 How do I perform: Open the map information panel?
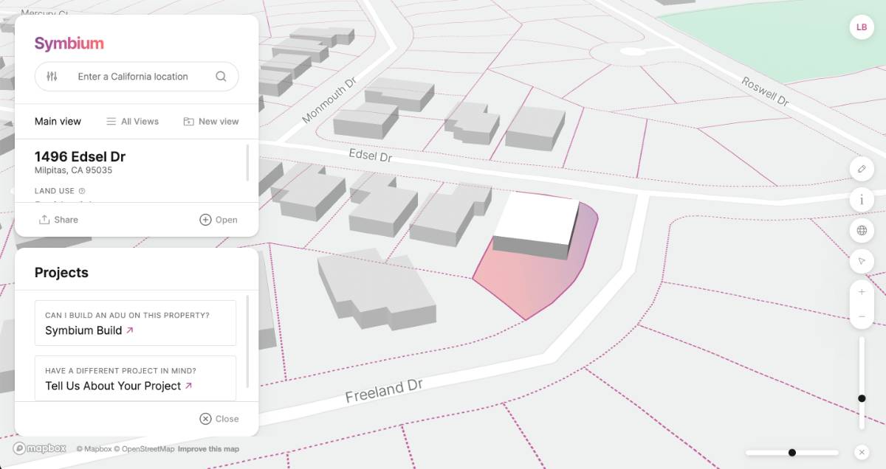pyautogui.click(x=862, y=199)
